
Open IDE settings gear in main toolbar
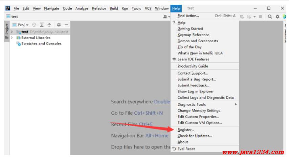277,16
